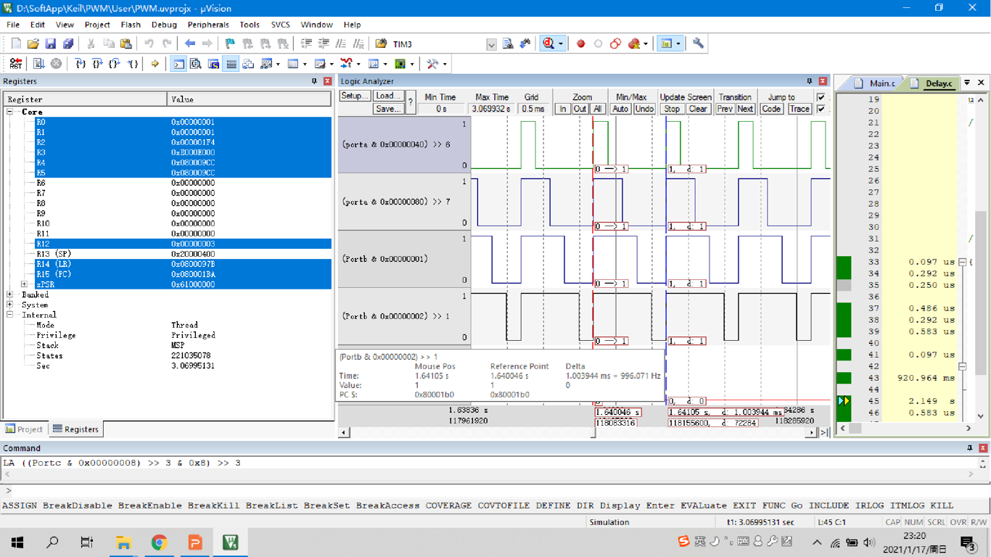Open the Disassembly Window icon

194,64
